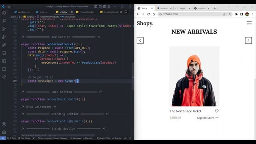Click the renderShopProducts function name
The width and height of the screenshot is (256, 144).
(x=62, y=99)
